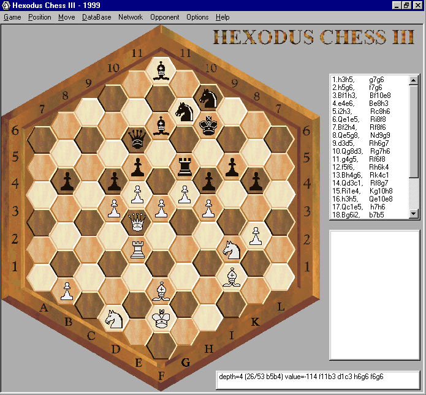The image size is (426, 395).
Task: Select black reply 'Rh6k4' in the move list
Action: pyautogui.click(x=379, y=167)
